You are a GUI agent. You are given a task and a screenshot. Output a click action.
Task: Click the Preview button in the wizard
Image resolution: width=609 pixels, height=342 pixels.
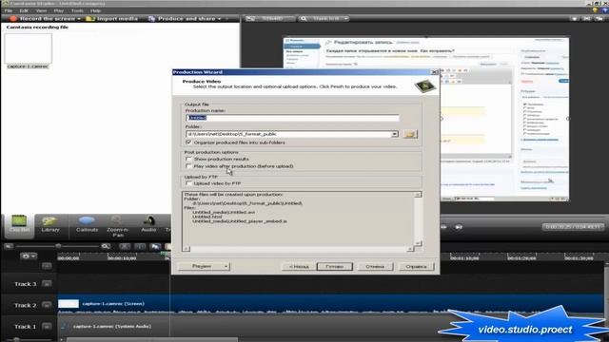pyautogui.click(x=201, y=266)
